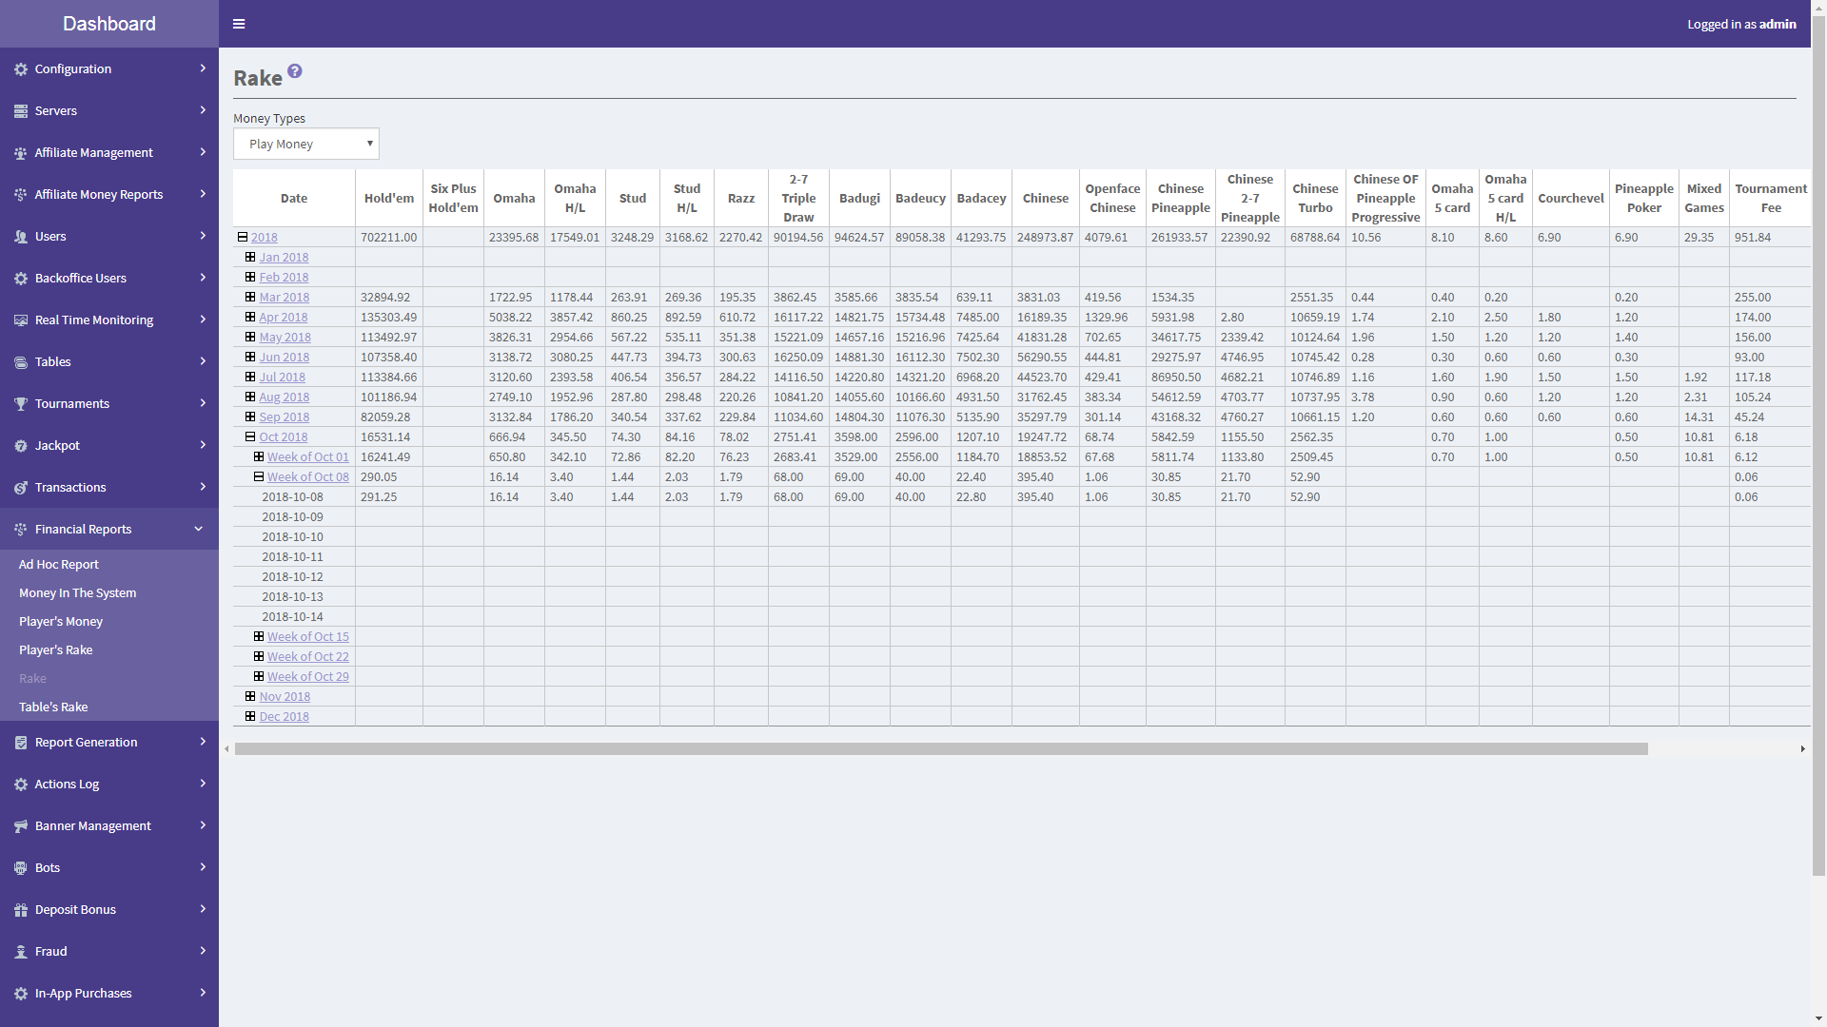This screenshot has width=1827, height=1027.
Task: Click the Mixed Games column header
Action: (x=1704, y=198)
